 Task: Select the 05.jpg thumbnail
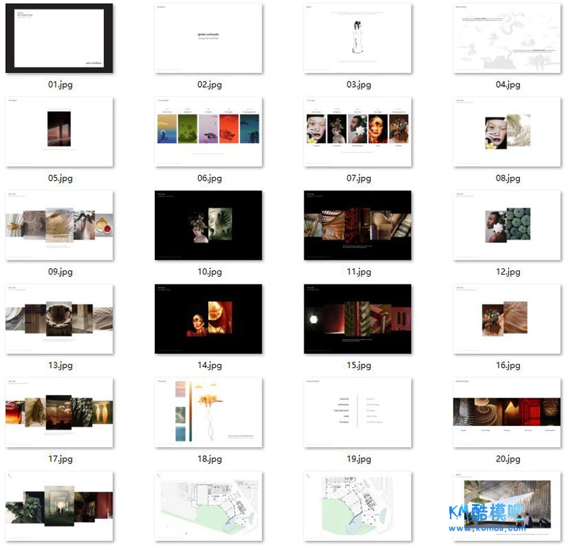pos(59,132)
